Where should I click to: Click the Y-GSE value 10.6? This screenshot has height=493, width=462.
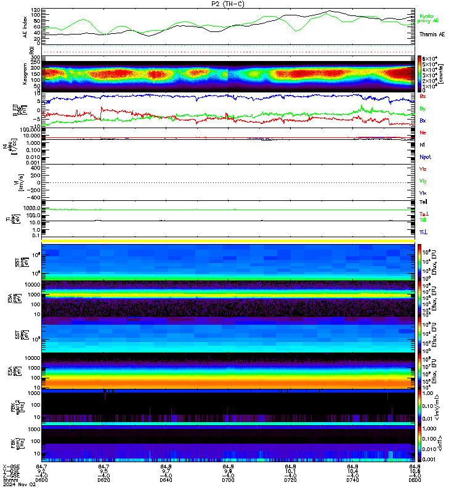click(415, 471)
